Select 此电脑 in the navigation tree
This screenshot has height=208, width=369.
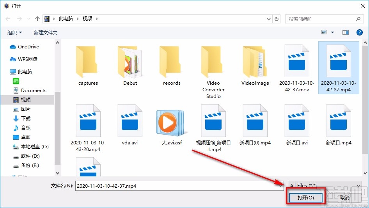point(21,72)
